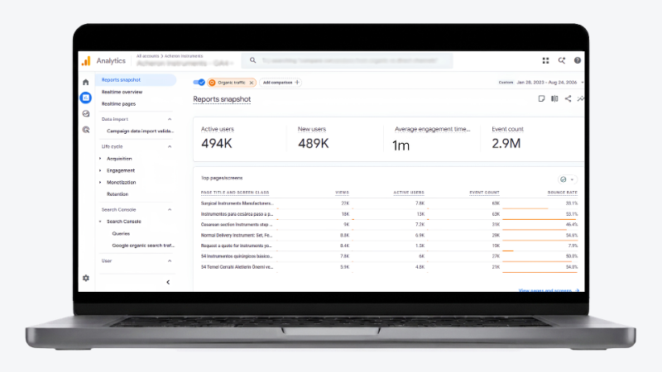Click the Google Analytics logo

click(86, 60)
